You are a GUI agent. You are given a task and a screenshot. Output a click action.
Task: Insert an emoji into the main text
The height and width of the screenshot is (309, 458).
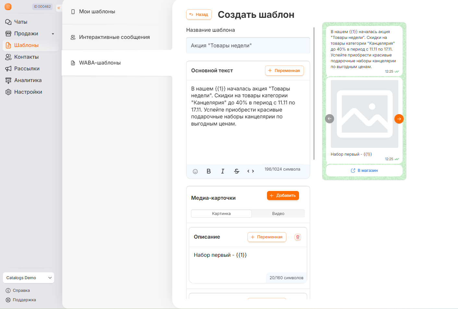click(195, 171)
